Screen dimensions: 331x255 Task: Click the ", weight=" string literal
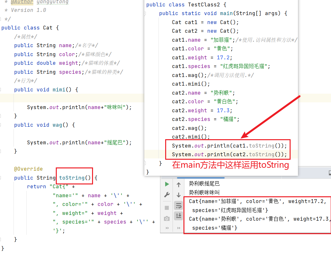coord(70,213)
